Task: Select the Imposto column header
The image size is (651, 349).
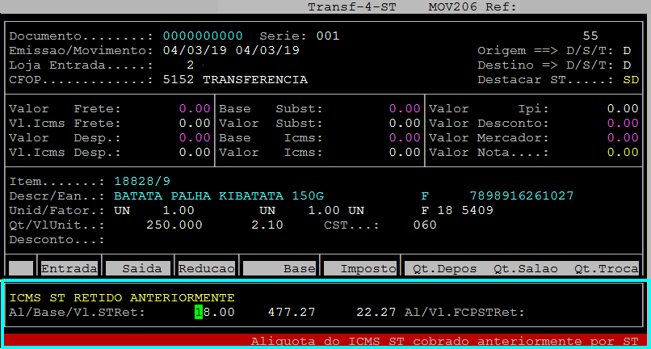Action: point(360,268)
